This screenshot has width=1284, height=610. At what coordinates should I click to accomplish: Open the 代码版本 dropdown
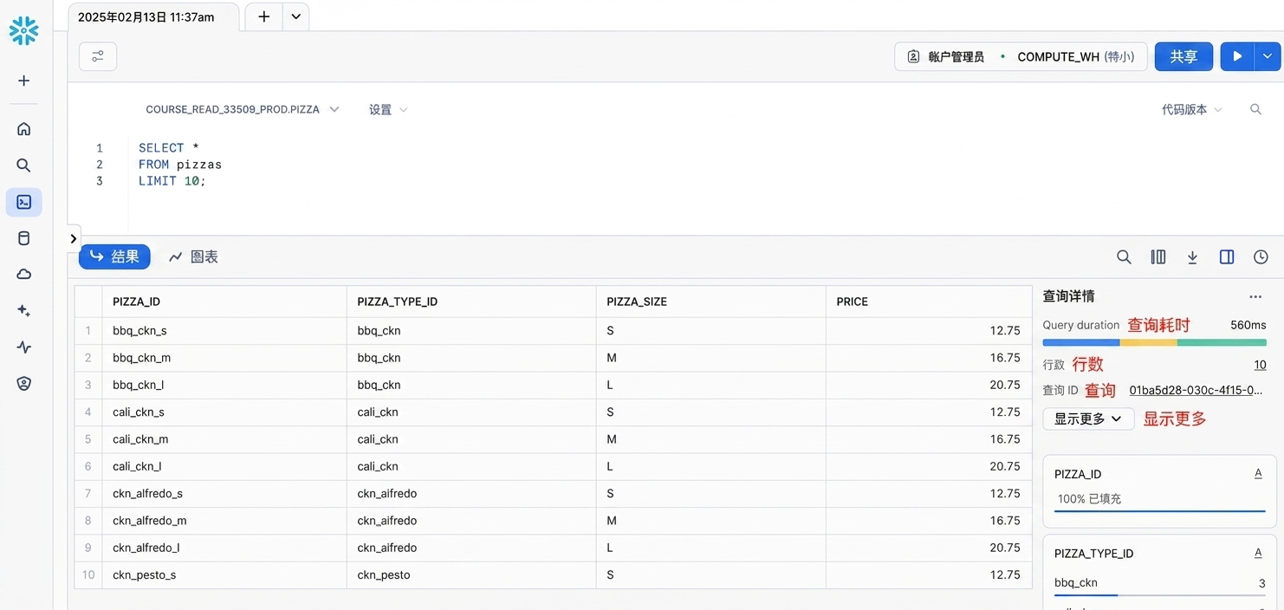(x=1191, y=110)
